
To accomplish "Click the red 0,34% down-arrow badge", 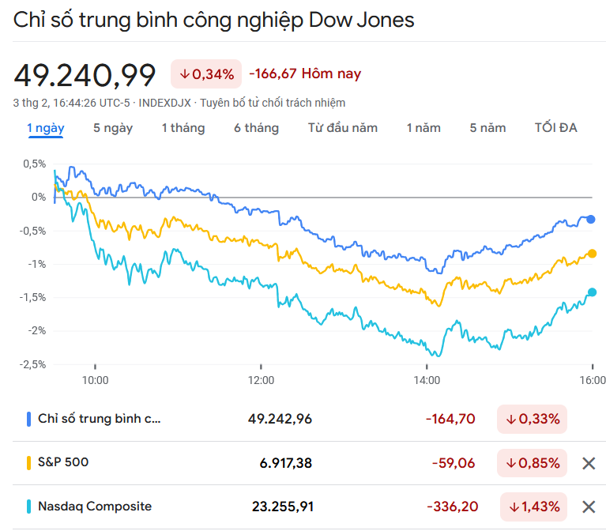I will point(206,74).
